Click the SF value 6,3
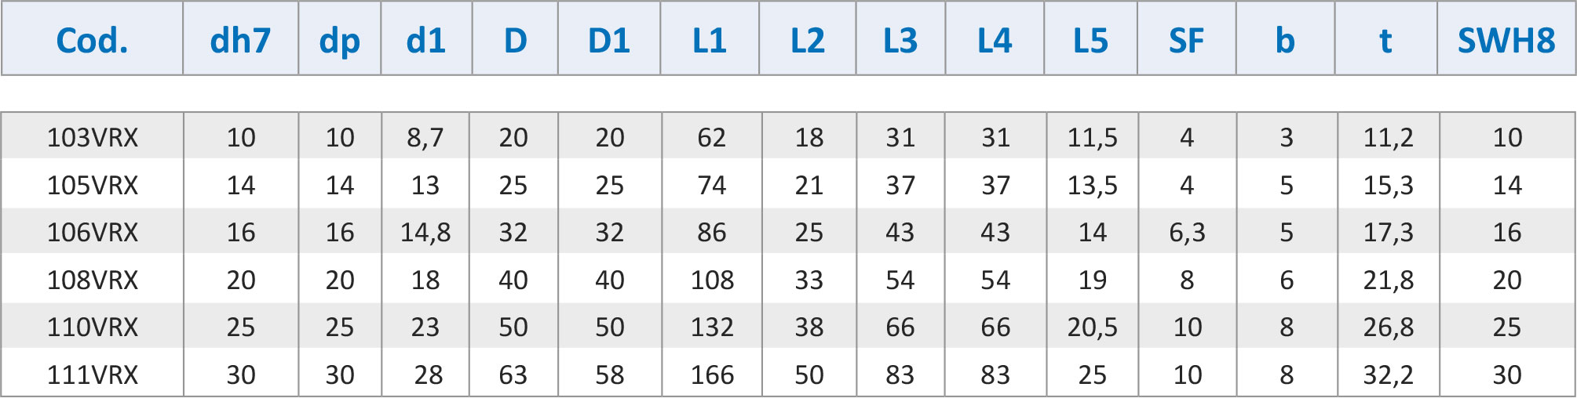 pos(1187,232)
